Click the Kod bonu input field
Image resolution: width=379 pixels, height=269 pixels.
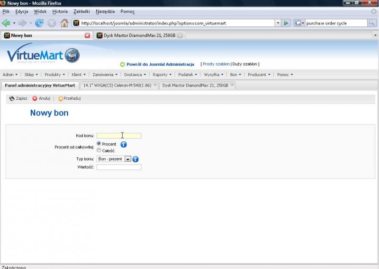pos(119,136)
